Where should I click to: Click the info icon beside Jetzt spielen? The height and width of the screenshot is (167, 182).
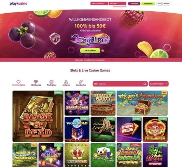coord(102,51)
